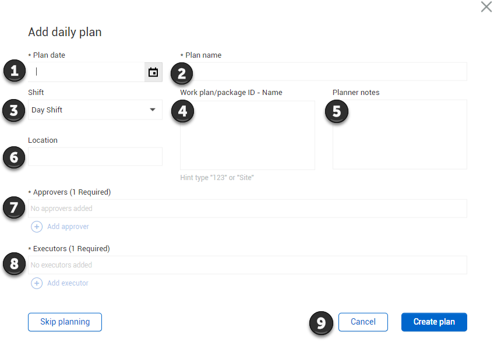Click the Skip planning button
The image size is (494, 352).
pyautogui.click(x=65, y=322)
